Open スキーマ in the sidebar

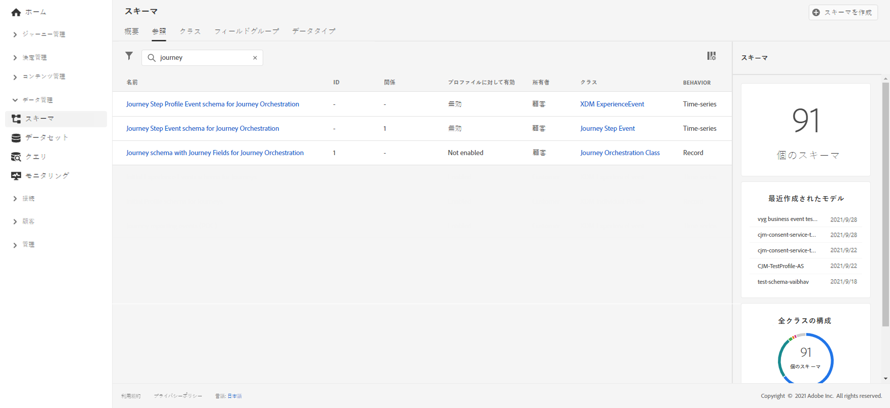point(56,119)
